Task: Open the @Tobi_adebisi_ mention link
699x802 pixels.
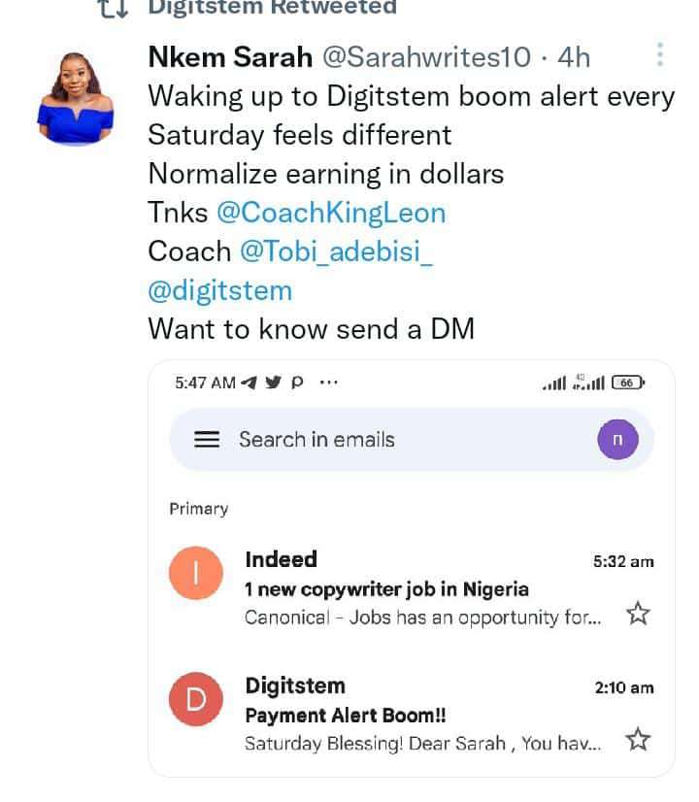Action: [336, 251]
